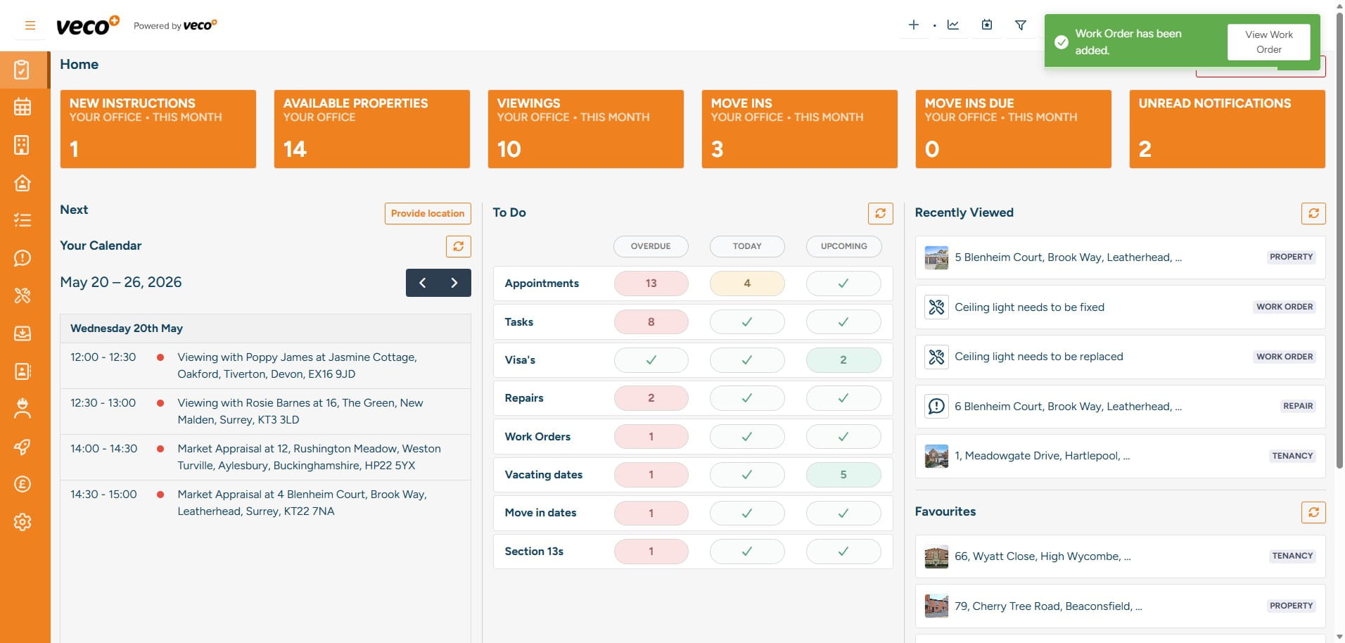1345x643 pixels.
Task: Select the Today column header
Action: (747, 246)
